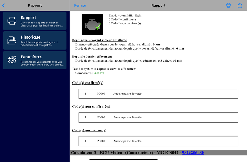247x162 pixels.
Task: Select the Rapport menu description text
Action: [x=42, y=24]
